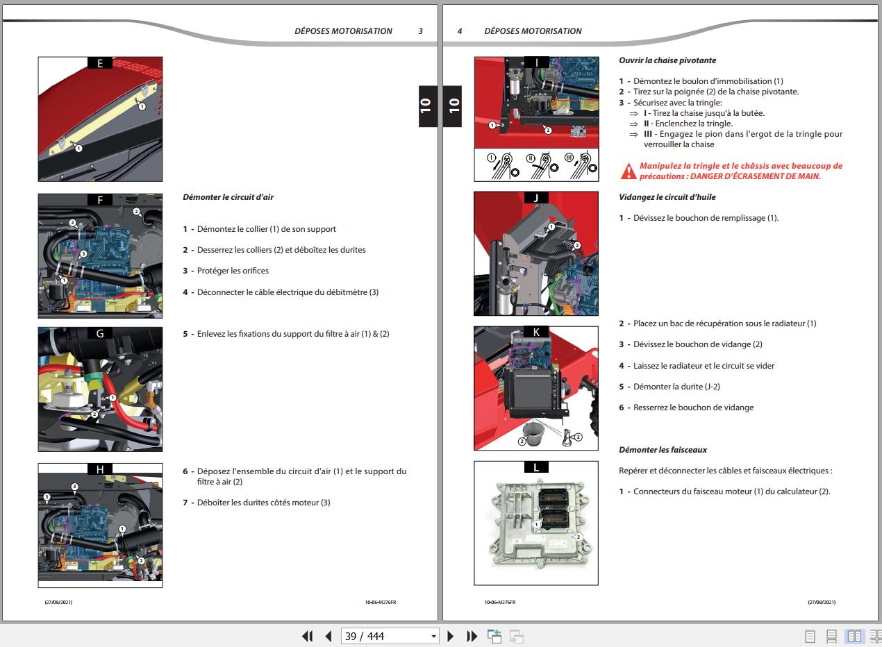This screenshot has height=647, width=882.
Task: Open the page number dropdown list
Action: pyautogui.click(x=434, y=636)
